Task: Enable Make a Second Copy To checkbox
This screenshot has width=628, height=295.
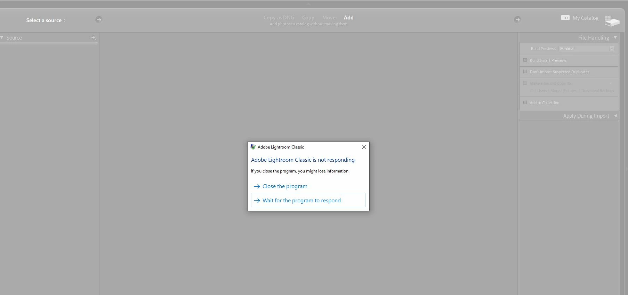Action: click(525, 83)
